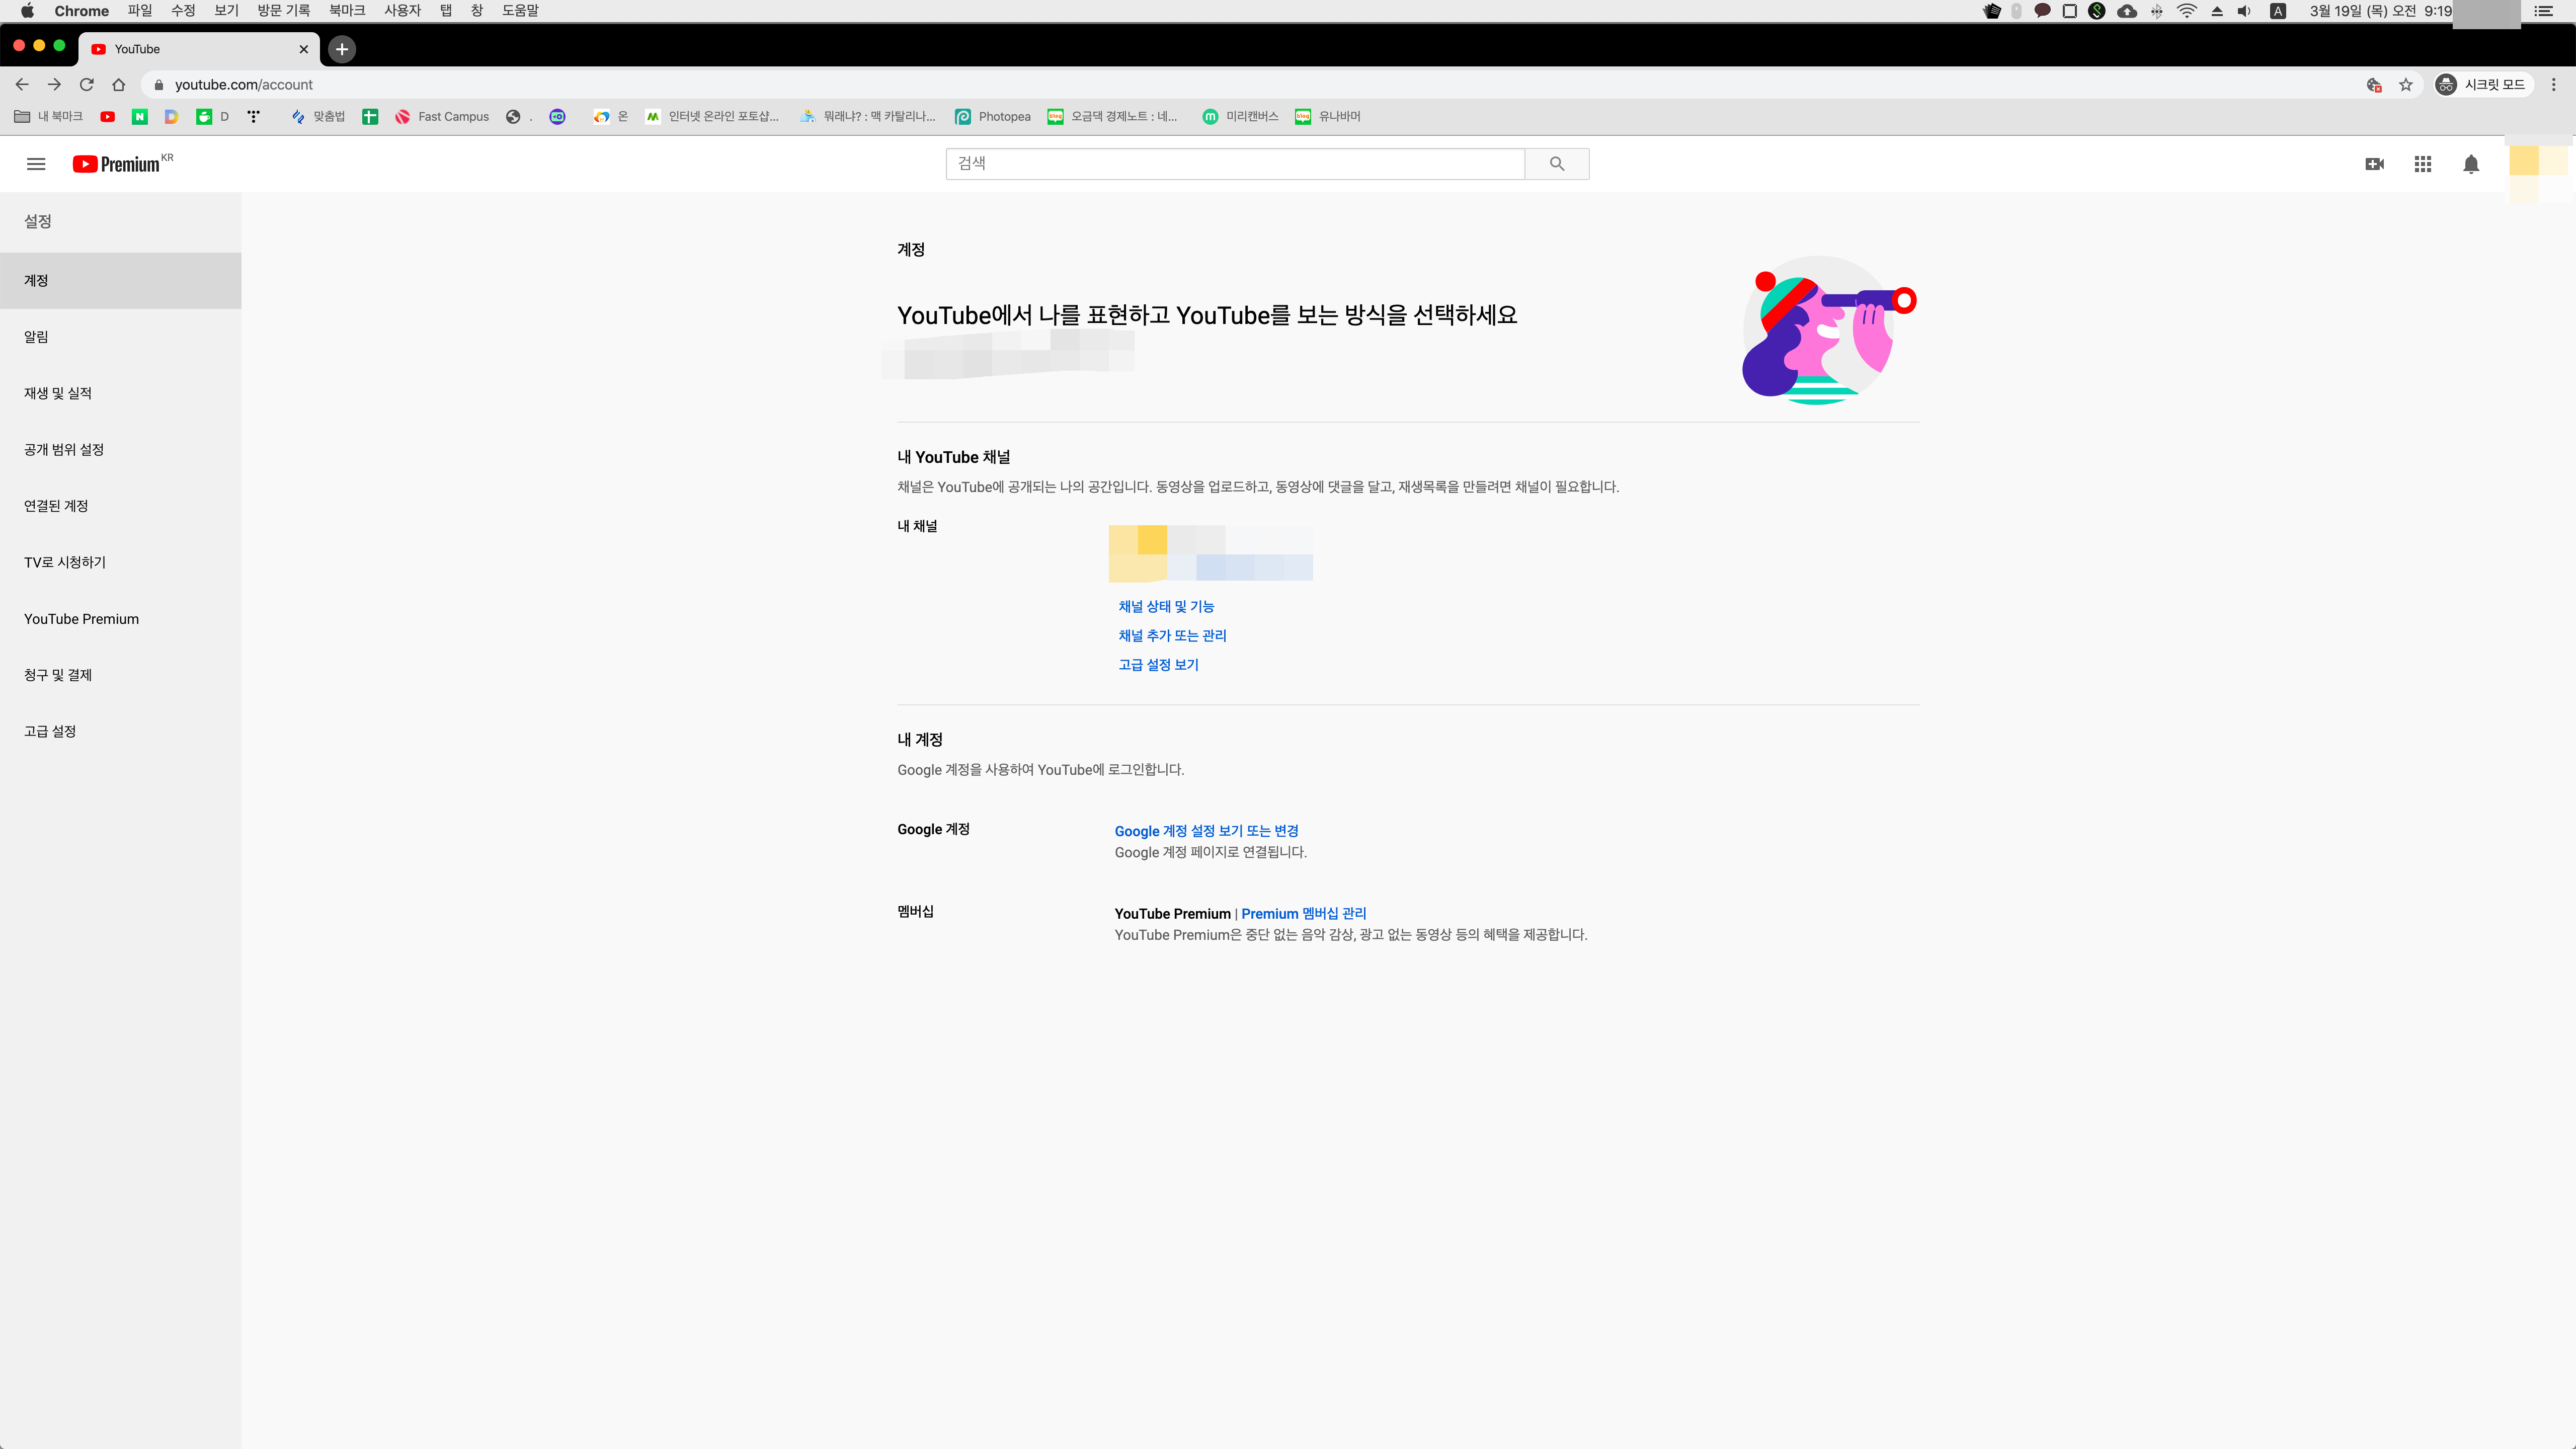Open the 내 북마크 folder
The width and height of the screenshot is (2576, 1449).
click(49, 117)
